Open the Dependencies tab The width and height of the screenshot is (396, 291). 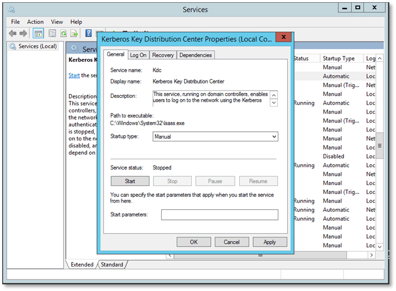(195, 55)
